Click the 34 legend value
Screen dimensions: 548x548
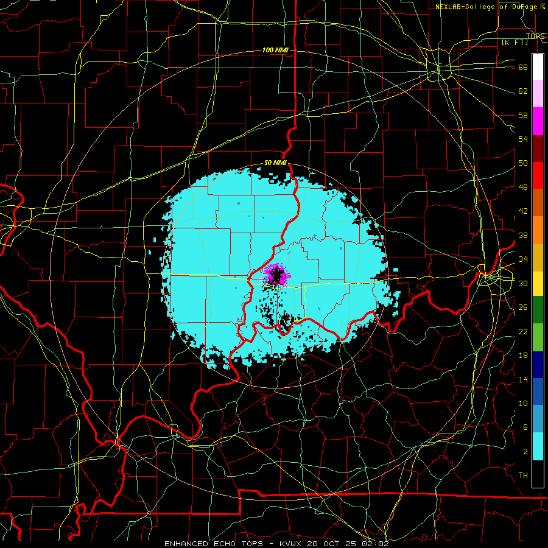click(523, 259)
